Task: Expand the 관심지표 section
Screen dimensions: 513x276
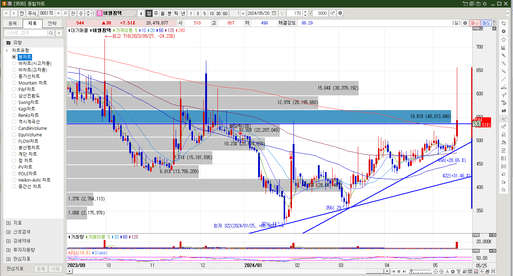Action: click(x=8, y=259)
